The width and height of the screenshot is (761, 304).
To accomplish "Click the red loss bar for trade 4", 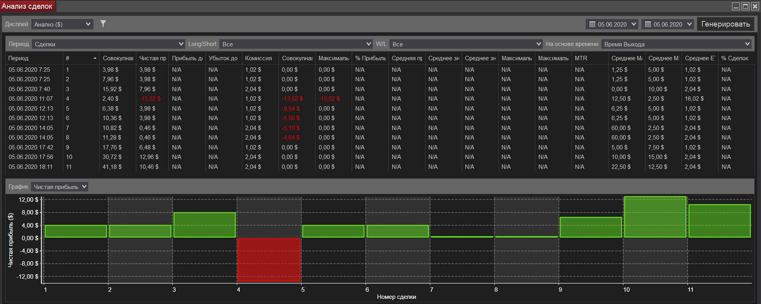I will pyautogui.click(x=269, y=260).
